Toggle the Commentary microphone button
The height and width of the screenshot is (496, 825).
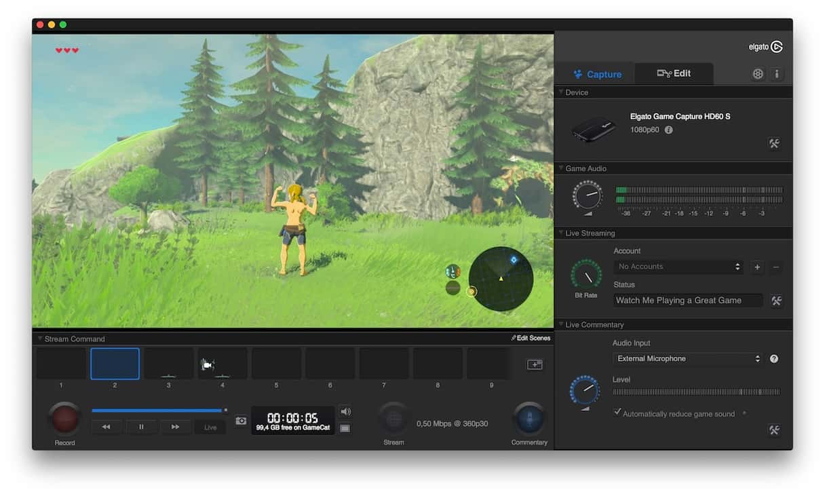pyautogui.click(x=529, y=419)
